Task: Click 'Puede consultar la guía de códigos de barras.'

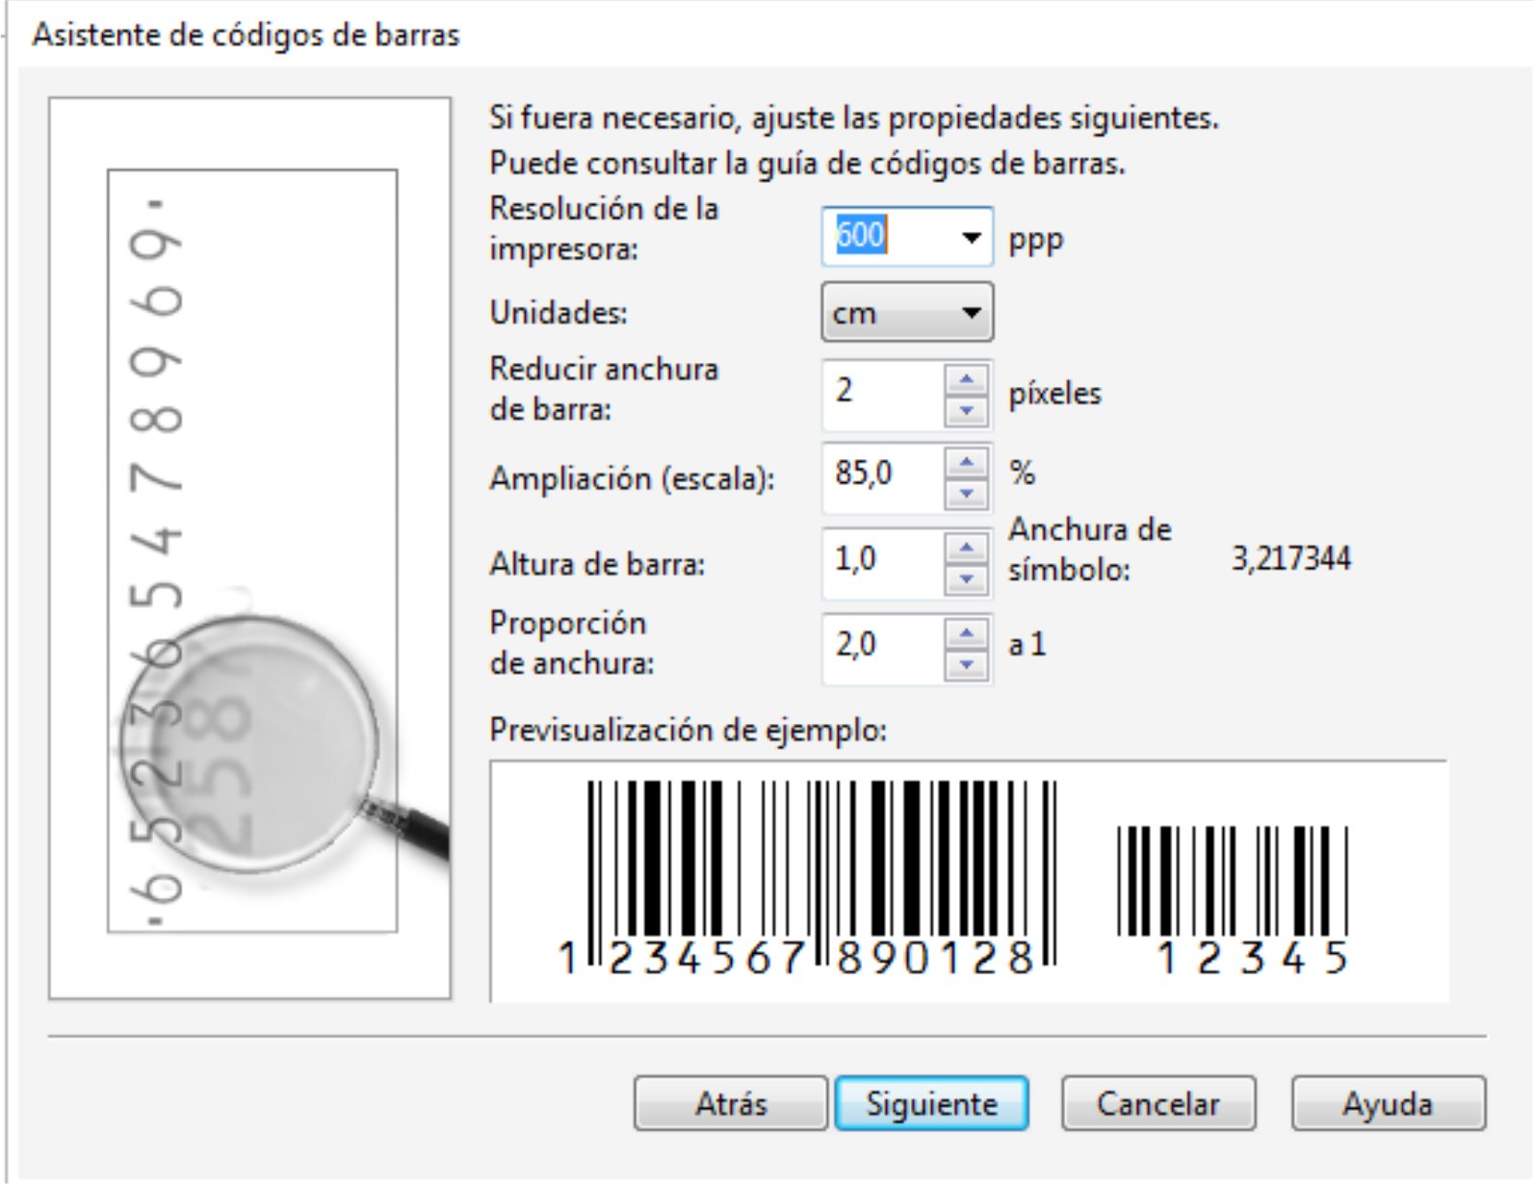Action: pos(807,164)
